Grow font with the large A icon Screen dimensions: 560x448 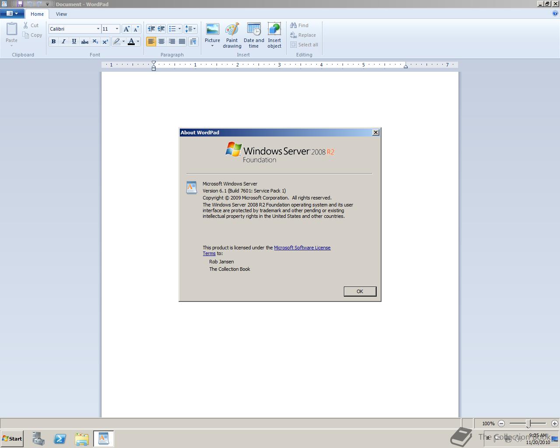click(126, 29)
